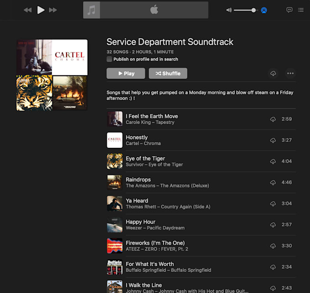
Task: Click the previous track rewind icon
Action: point(27,10)
